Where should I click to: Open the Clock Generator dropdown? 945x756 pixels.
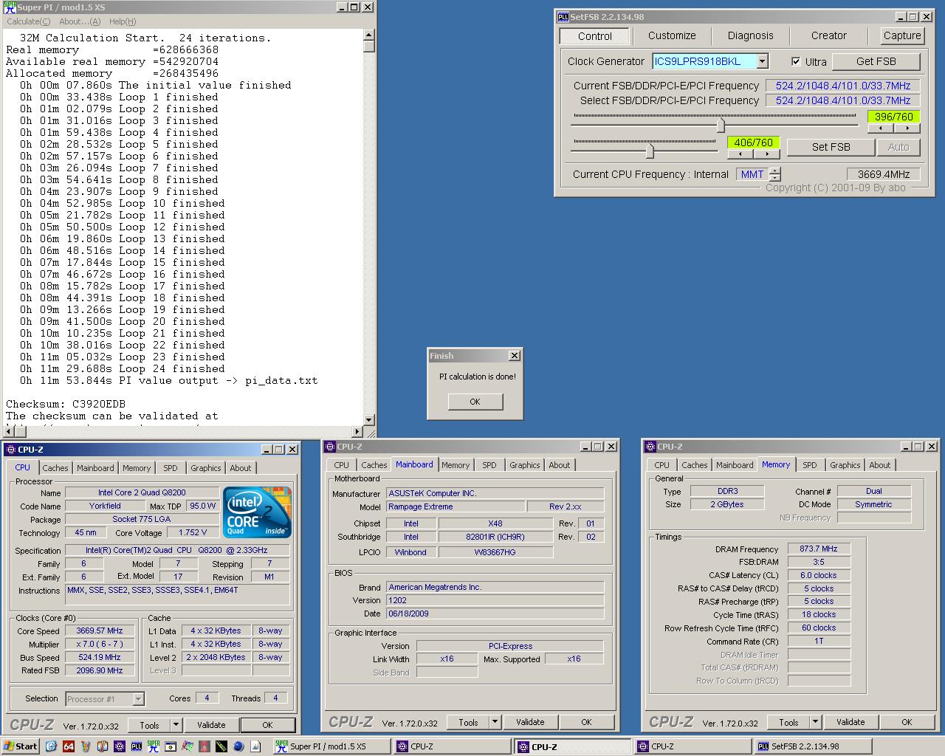pos(763,62)
